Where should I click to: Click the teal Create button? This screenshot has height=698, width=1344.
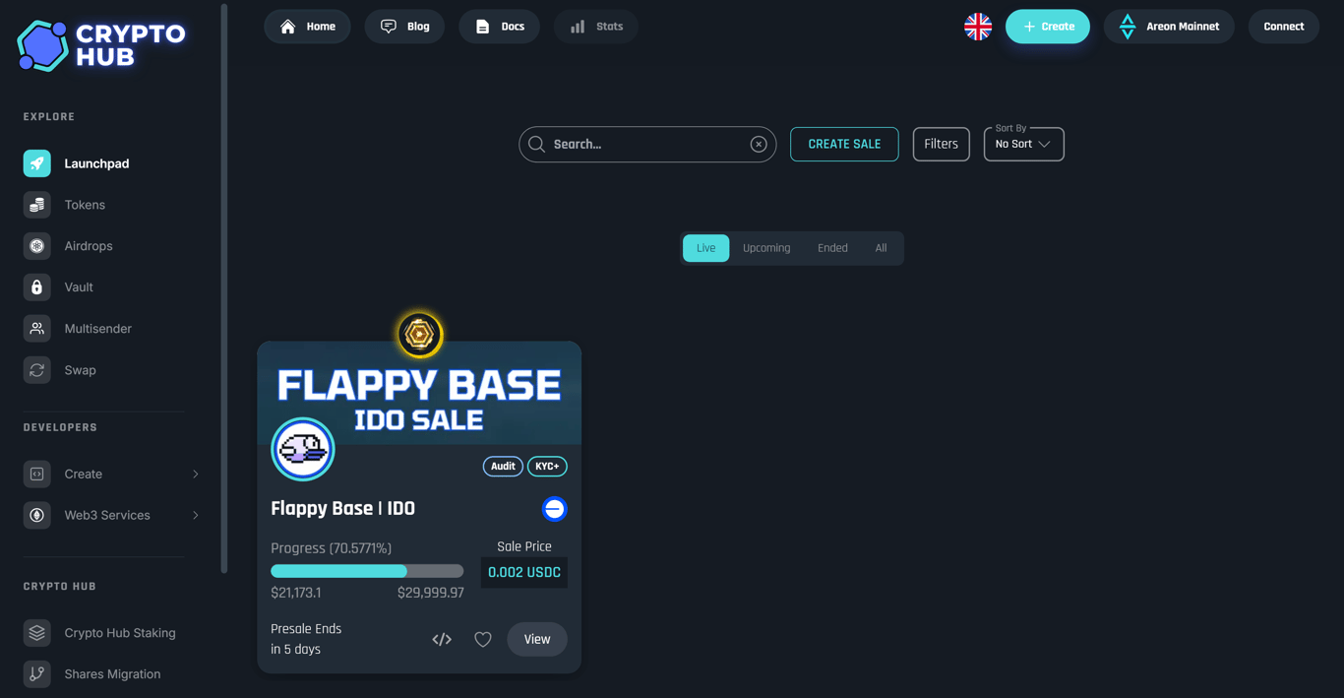1048,27
